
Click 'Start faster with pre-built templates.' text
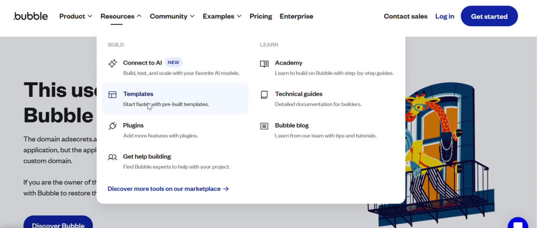tap(166, 104)
